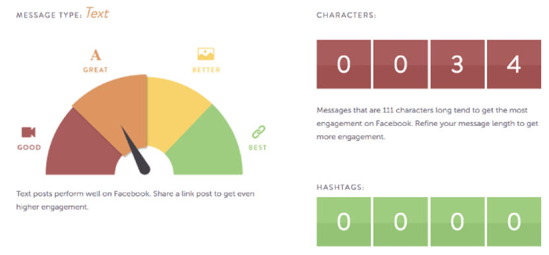Click the CHARACTERS heading label
This screenshot has width=549, height=255.
click(346, 16)
